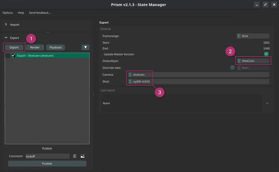Close the State Manager window
This screenshot has width=279, height=172.
coord(274,4)
